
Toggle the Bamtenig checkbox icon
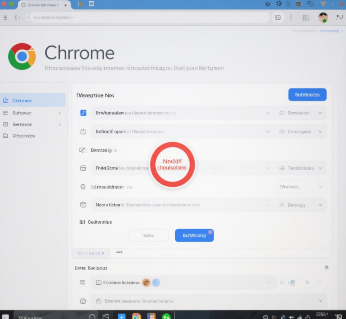point(82,150)
